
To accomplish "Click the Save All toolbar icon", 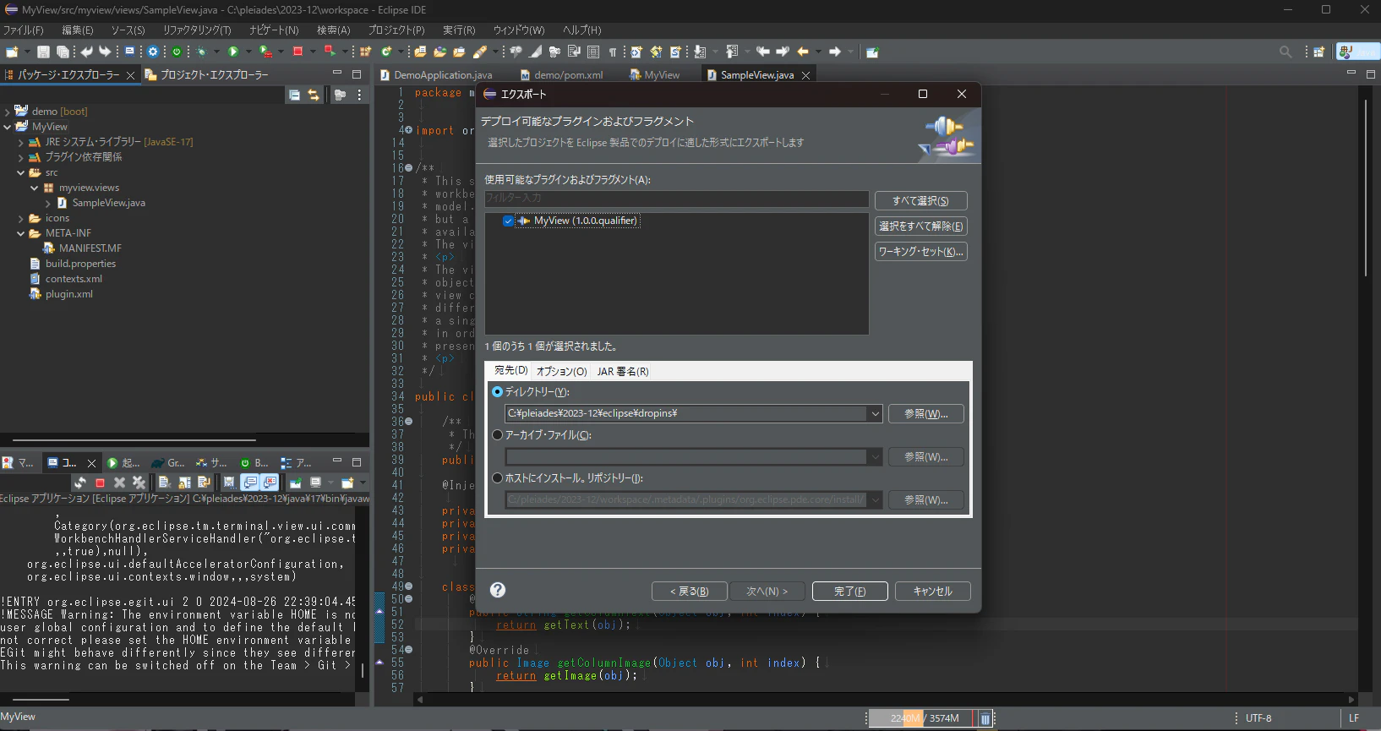I will point(62,52).
